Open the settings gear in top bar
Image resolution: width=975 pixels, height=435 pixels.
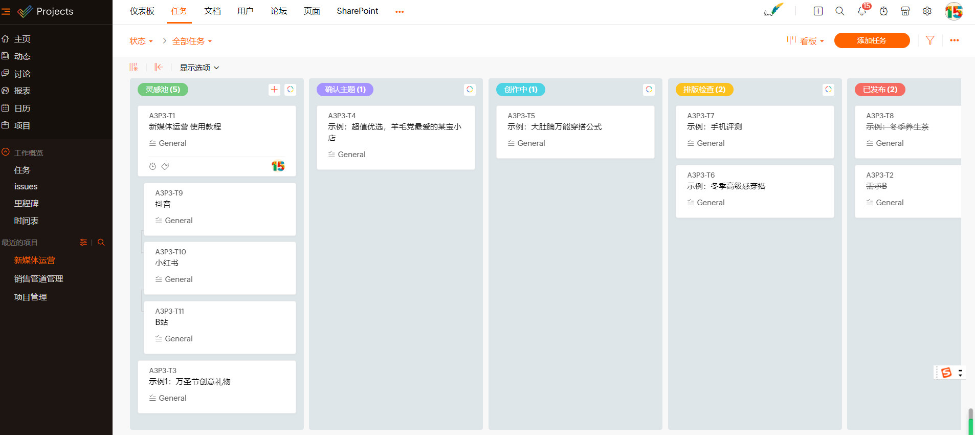[x=927, y=11]
